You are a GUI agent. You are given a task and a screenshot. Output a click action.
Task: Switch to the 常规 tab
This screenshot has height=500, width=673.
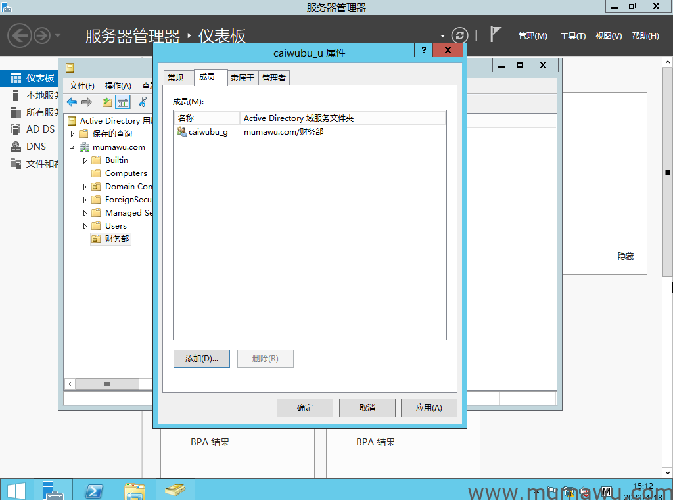click(x=175, y=78)
